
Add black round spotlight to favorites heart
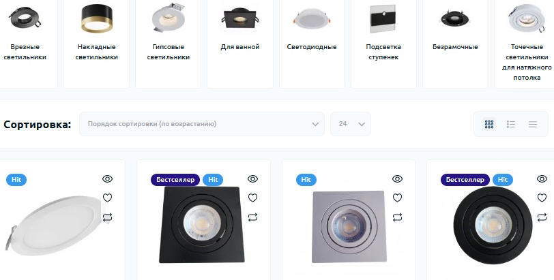click(542, 198)
